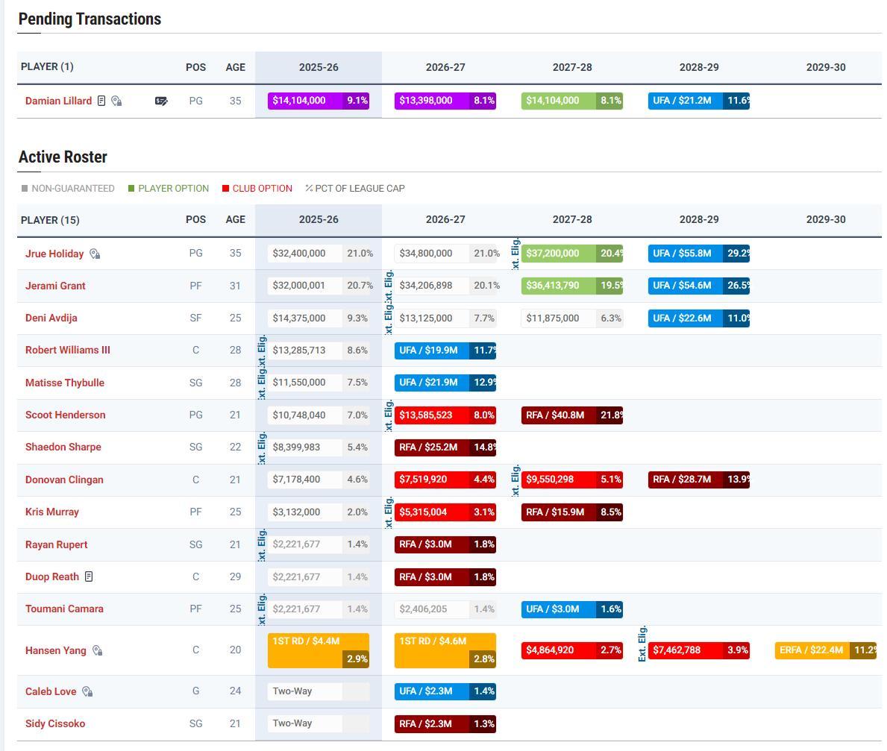Click Damian Lillard's purple $14,104,000 salary cell
Screen dimensions: 887x751
318,101
